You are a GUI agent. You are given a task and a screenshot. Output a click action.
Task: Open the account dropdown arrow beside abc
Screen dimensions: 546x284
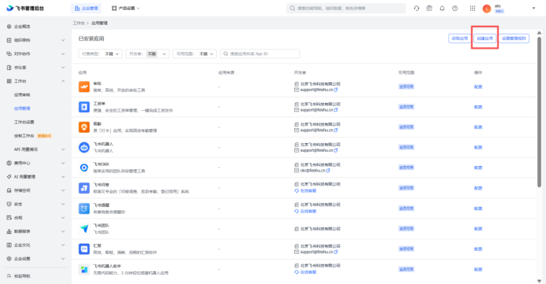point(533,9)
